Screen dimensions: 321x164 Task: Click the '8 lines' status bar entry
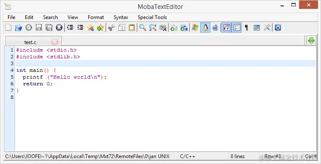237,156
